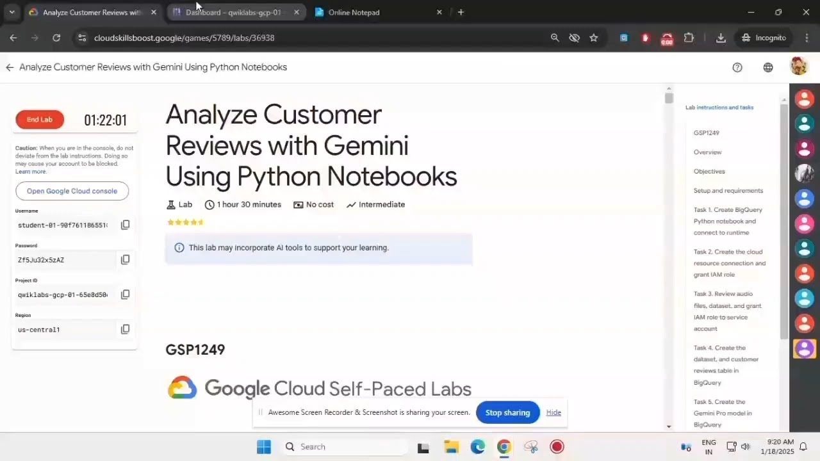Open the Incognito profile indicator

pyautogui.click(x=763, y=38)
